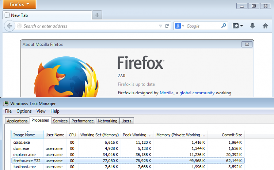
Task: Expand the bookmarks menu dropdown arrow
Action: tap(241, 26)
